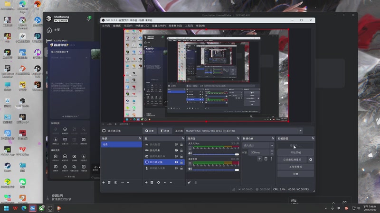Toggle the lock on the 显示器采集 source
380x213 pixels.
181,162
